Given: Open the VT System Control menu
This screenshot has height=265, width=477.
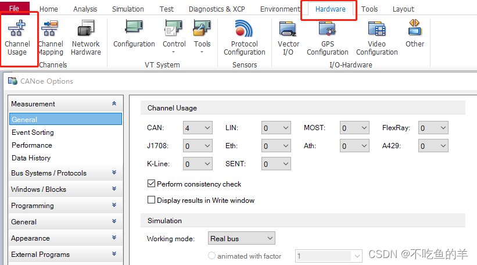Looking at the screenshot, I should coord(174,37).
